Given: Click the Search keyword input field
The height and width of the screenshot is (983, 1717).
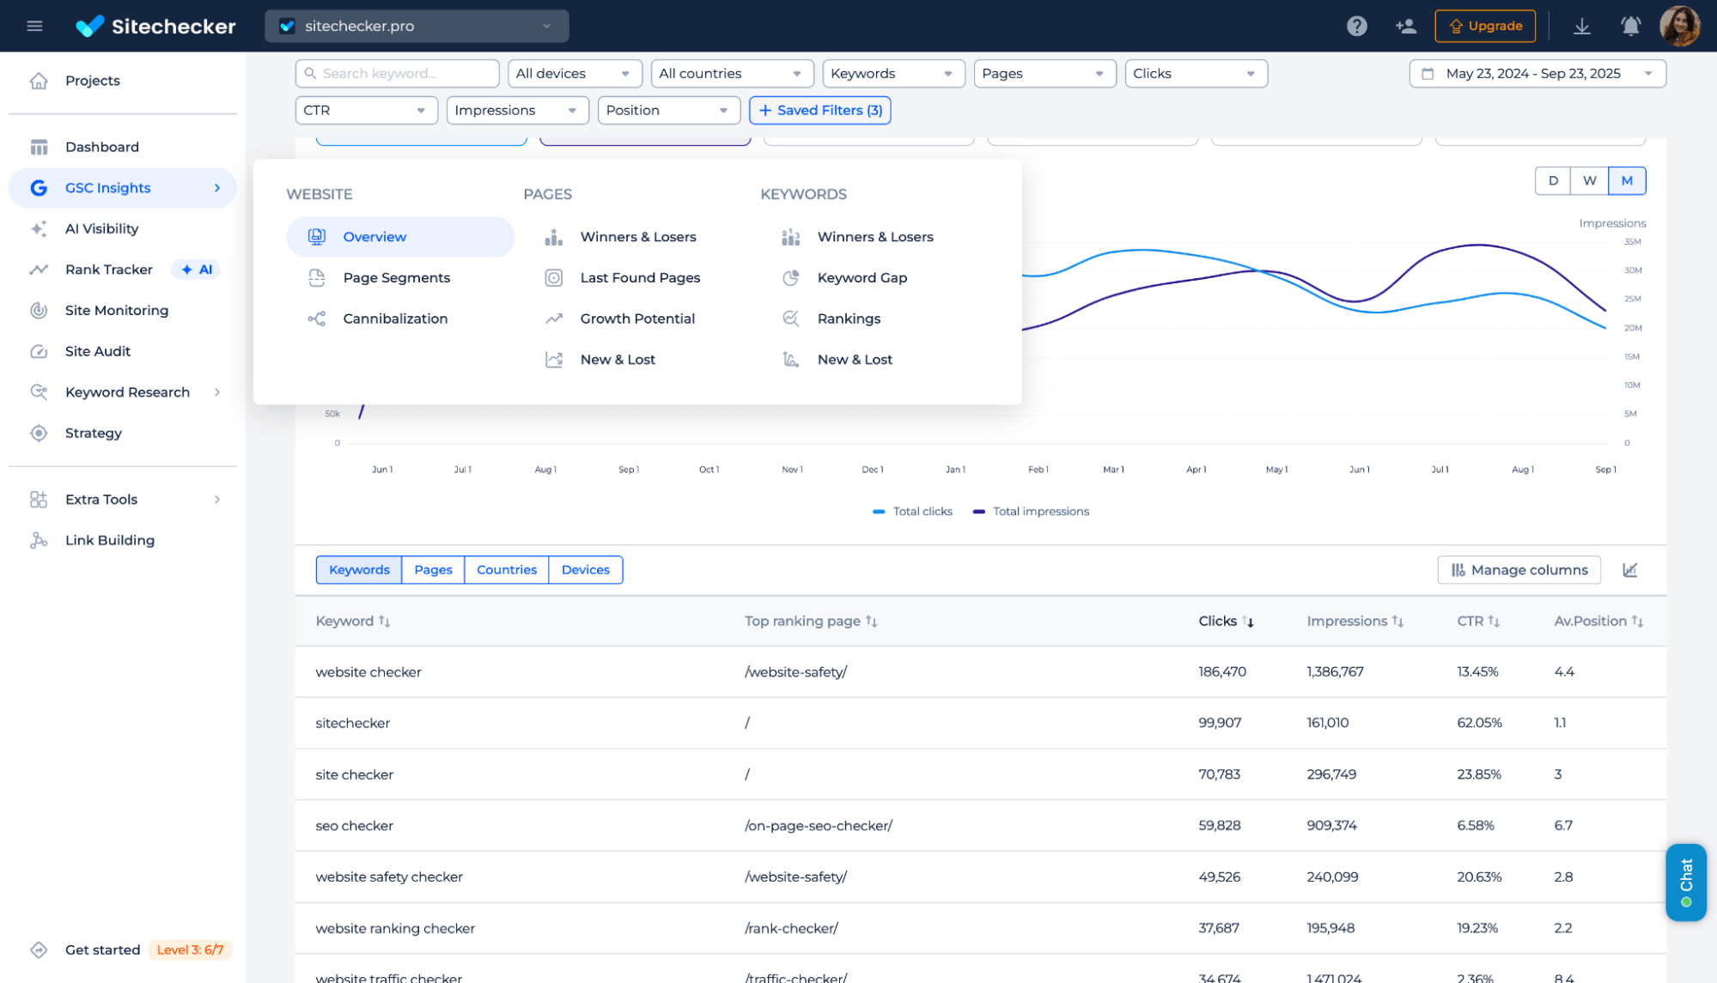Looking at the screenshot, I should (x=397, y=74).
